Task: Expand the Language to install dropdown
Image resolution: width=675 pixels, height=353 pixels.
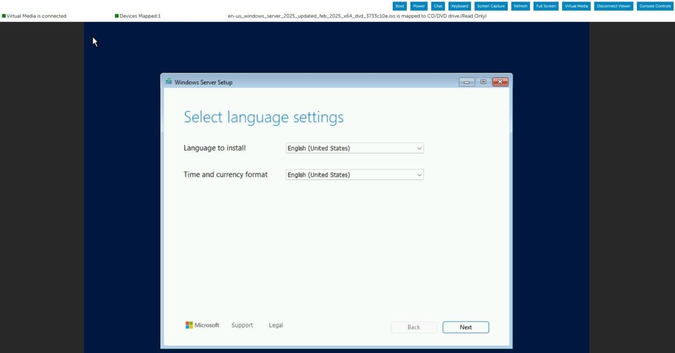Action: tap(354, 148)
